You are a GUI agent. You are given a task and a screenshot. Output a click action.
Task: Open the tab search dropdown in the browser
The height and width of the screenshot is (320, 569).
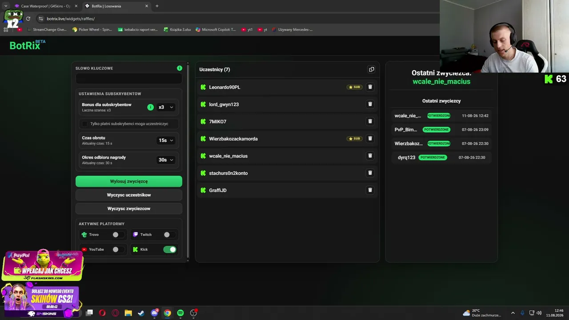point(5,6)
